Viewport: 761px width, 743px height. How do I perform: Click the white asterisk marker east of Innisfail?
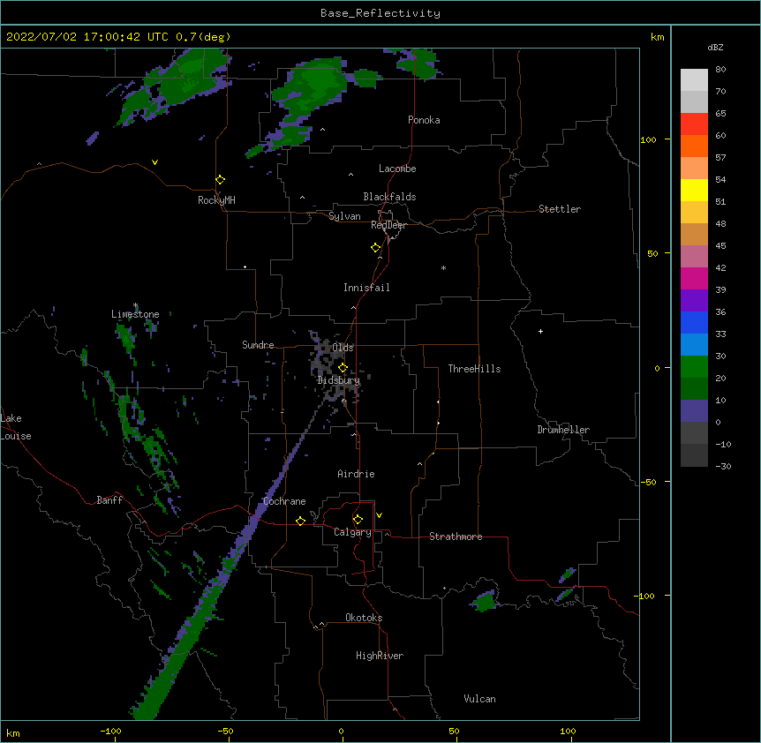point(443,267)
